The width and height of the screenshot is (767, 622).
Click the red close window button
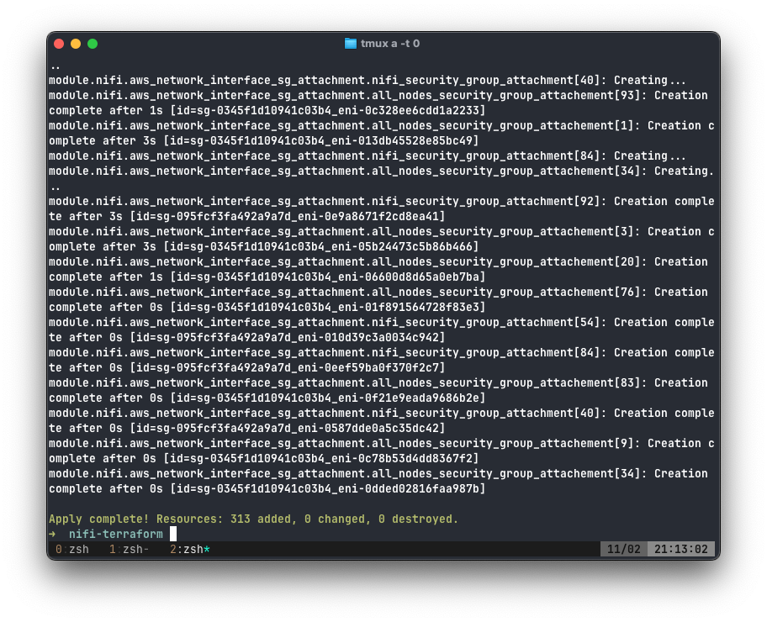(59, 44)
